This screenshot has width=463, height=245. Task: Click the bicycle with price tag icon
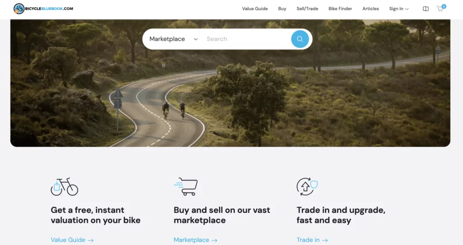(64, 187)
